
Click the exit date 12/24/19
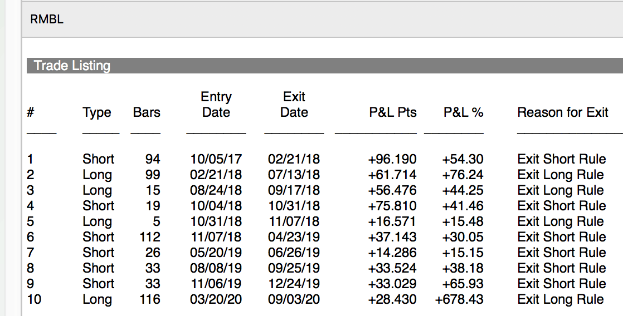[x=294, y=284]
